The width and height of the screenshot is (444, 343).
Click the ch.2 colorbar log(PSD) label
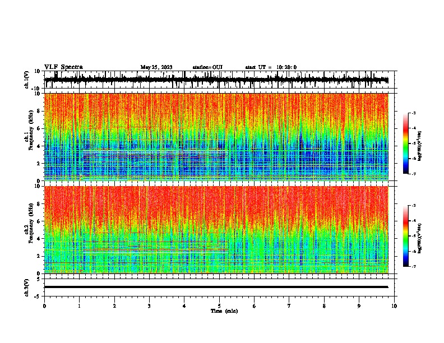point(419,238)
